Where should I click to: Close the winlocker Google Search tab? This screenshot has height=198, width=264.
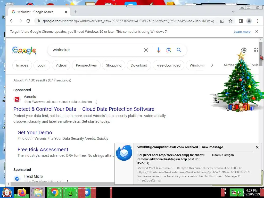pyautogui.click(x=66, y=12)
